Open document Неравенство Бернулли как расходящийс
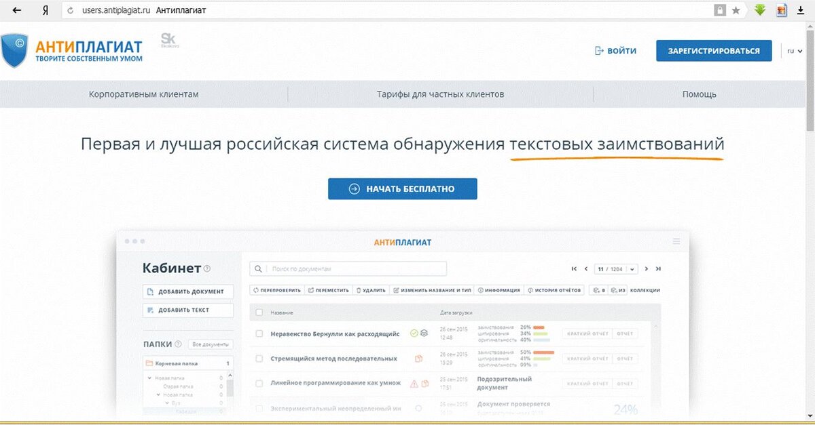This screenshot has height=425, width=815. tap(335, 333)
